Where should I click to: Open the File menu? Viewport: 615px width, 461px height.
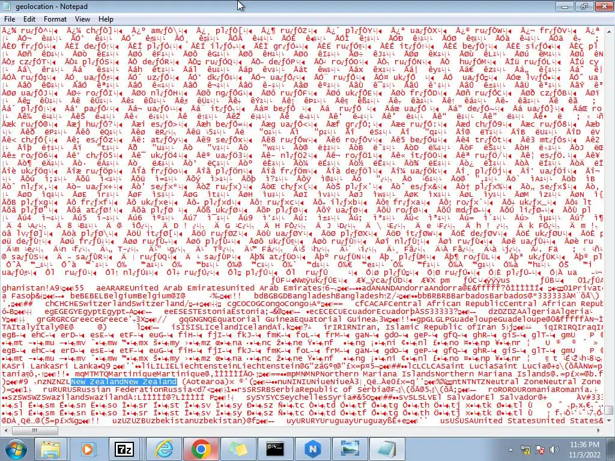(10, 19)
